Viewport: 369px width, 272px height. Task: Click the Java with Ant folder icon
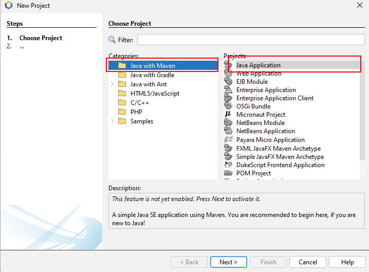click(x=122, y=84)
